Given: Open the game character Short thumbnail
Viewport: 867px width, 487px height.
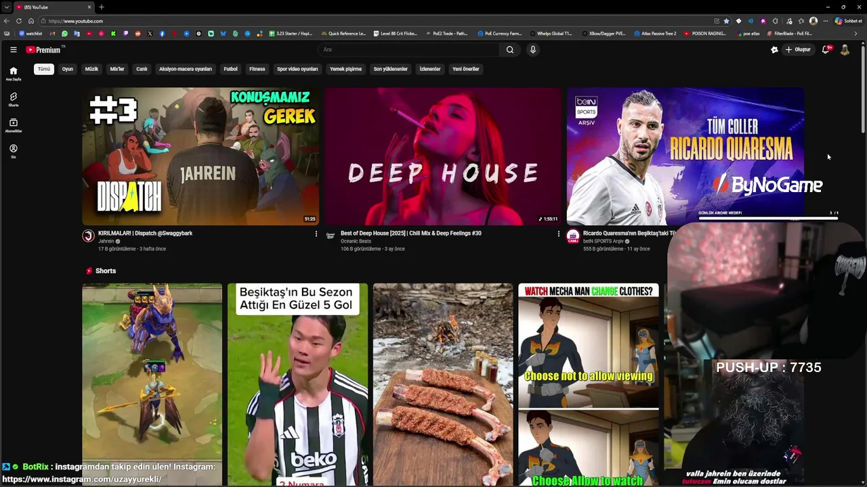Looking at the screenshot, I should point(152,384).
